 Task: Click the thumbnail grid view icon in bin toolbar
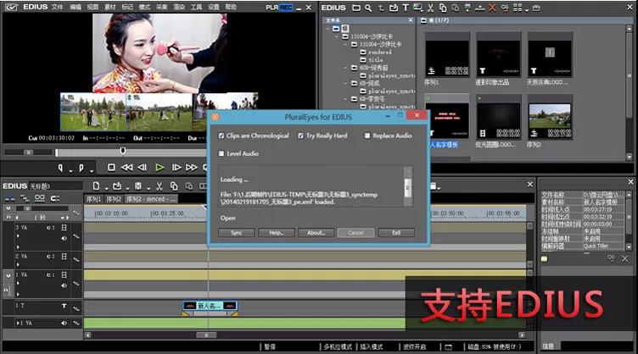point(518,8)
